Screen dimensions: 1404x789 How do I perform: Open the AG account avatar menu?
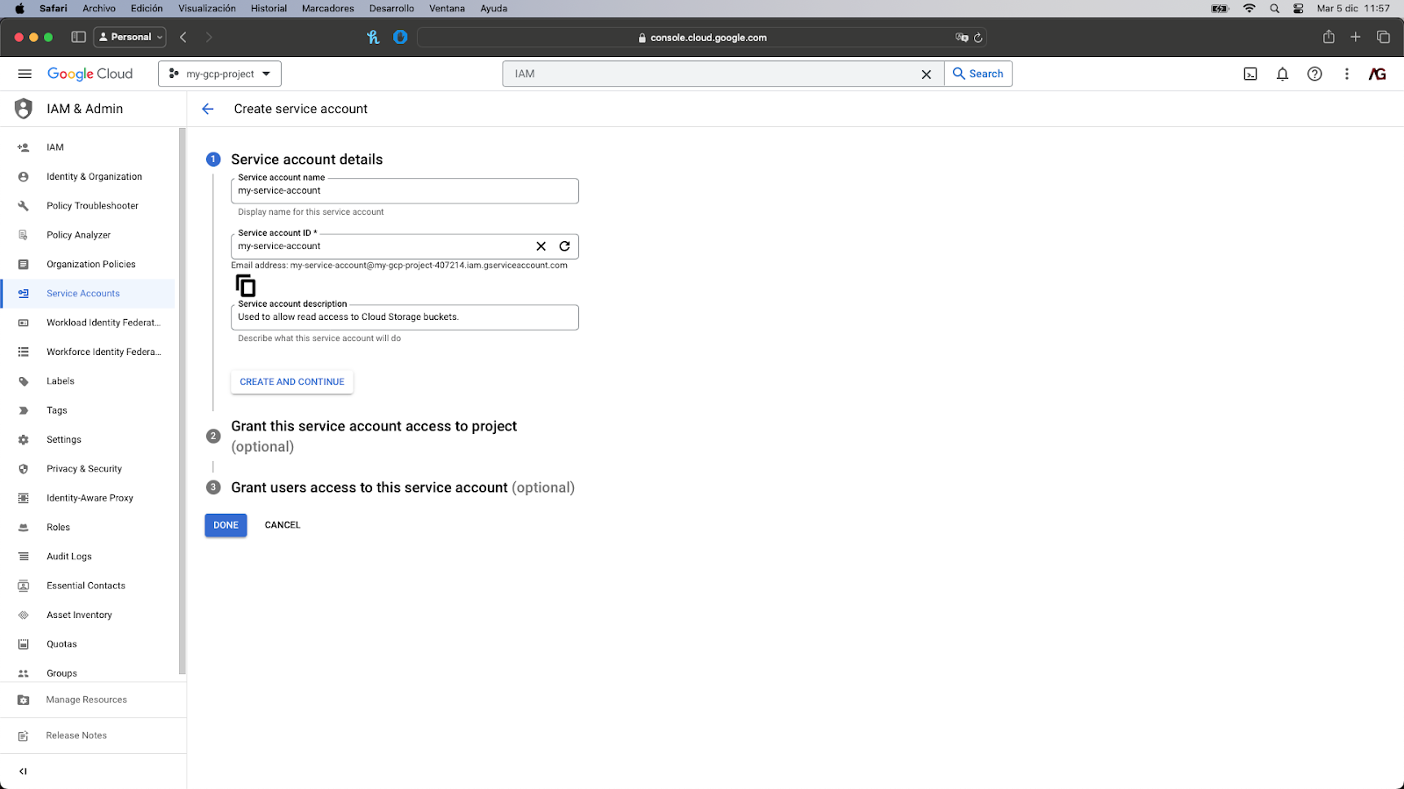(1377, 74)
